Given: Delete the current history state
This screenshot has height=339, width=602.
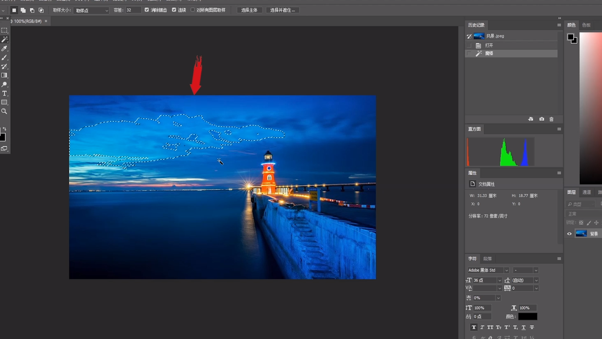Looking at the screenshot, I should click(x=551, y=119).
